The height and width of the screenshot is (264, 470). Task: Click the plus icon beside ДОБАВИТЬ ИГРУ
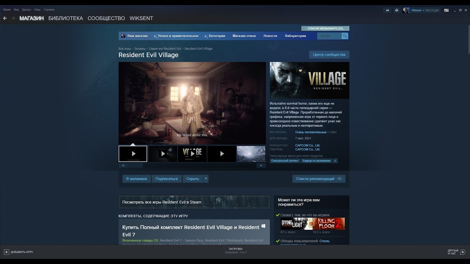pyautogui.click(x=6, y=252)
